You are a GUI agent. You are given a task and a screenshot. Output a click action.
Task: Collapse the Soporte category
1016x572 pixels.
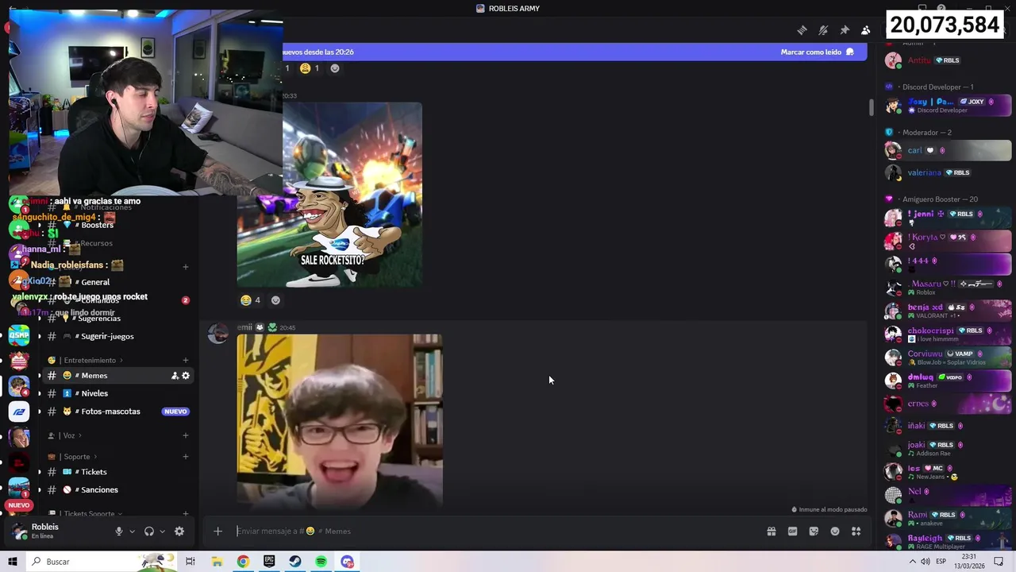(x=72, y=457)
